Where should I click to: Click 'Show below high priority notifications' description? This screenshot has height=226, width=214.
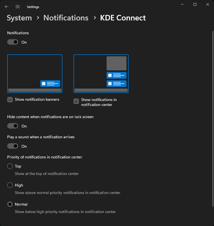click(x=65, y=212)
